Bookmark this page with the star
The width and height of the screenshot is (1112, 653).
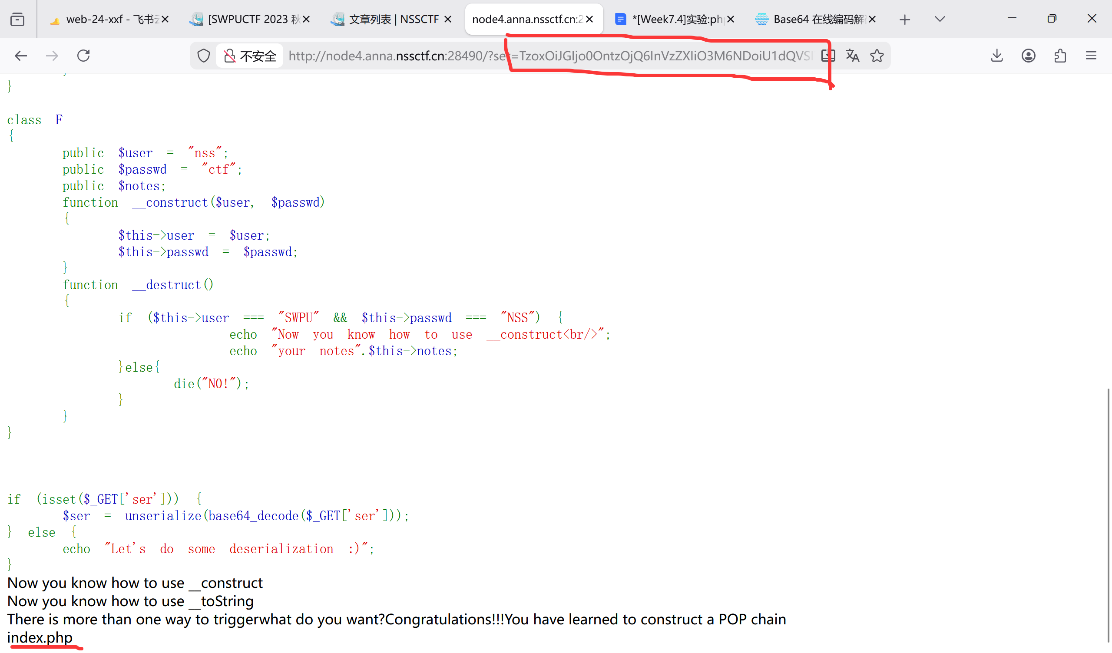tap(877, 56)
